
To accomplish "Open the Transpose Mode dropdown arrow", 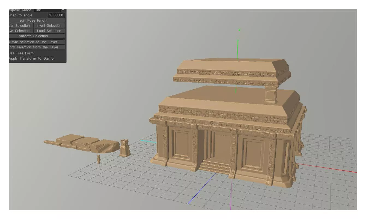I will 63,10.
